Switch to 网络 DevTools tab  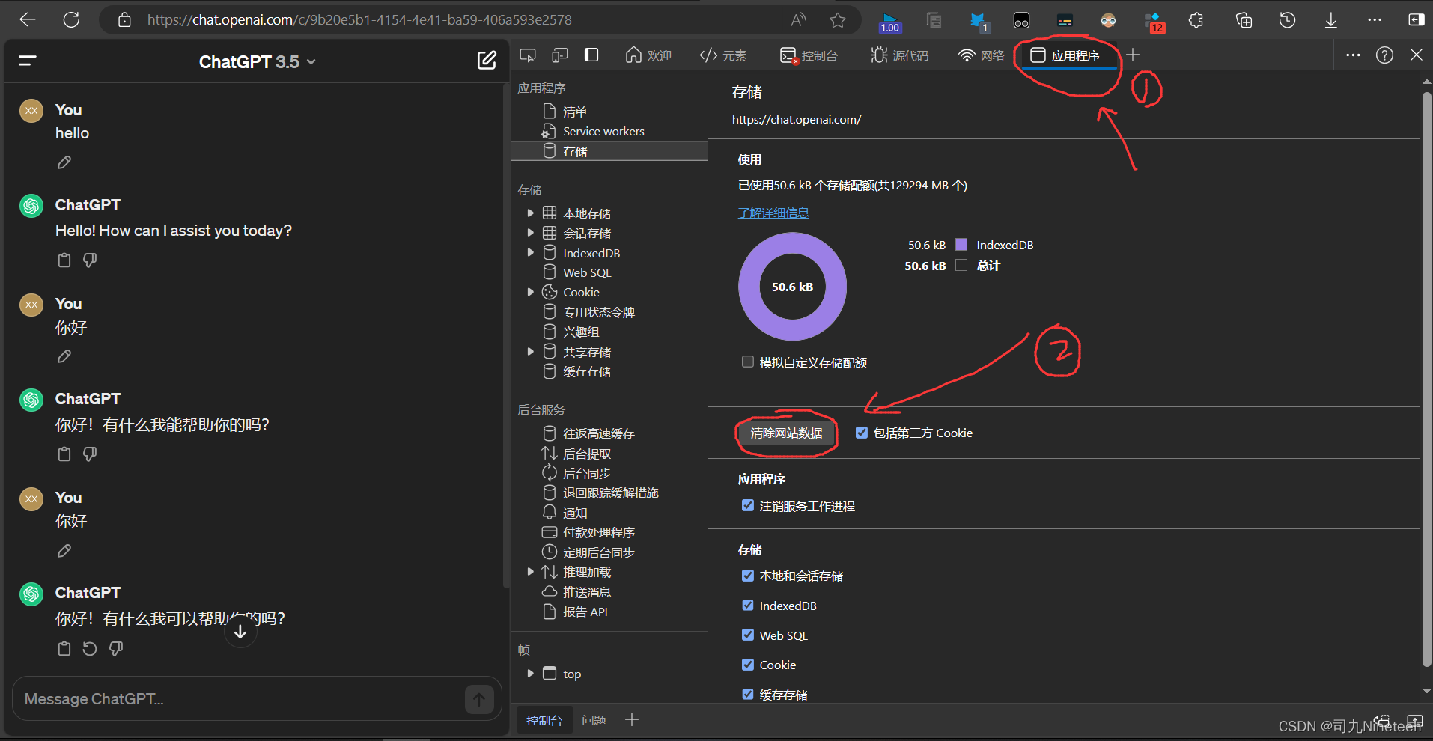(x=982, y=55)
